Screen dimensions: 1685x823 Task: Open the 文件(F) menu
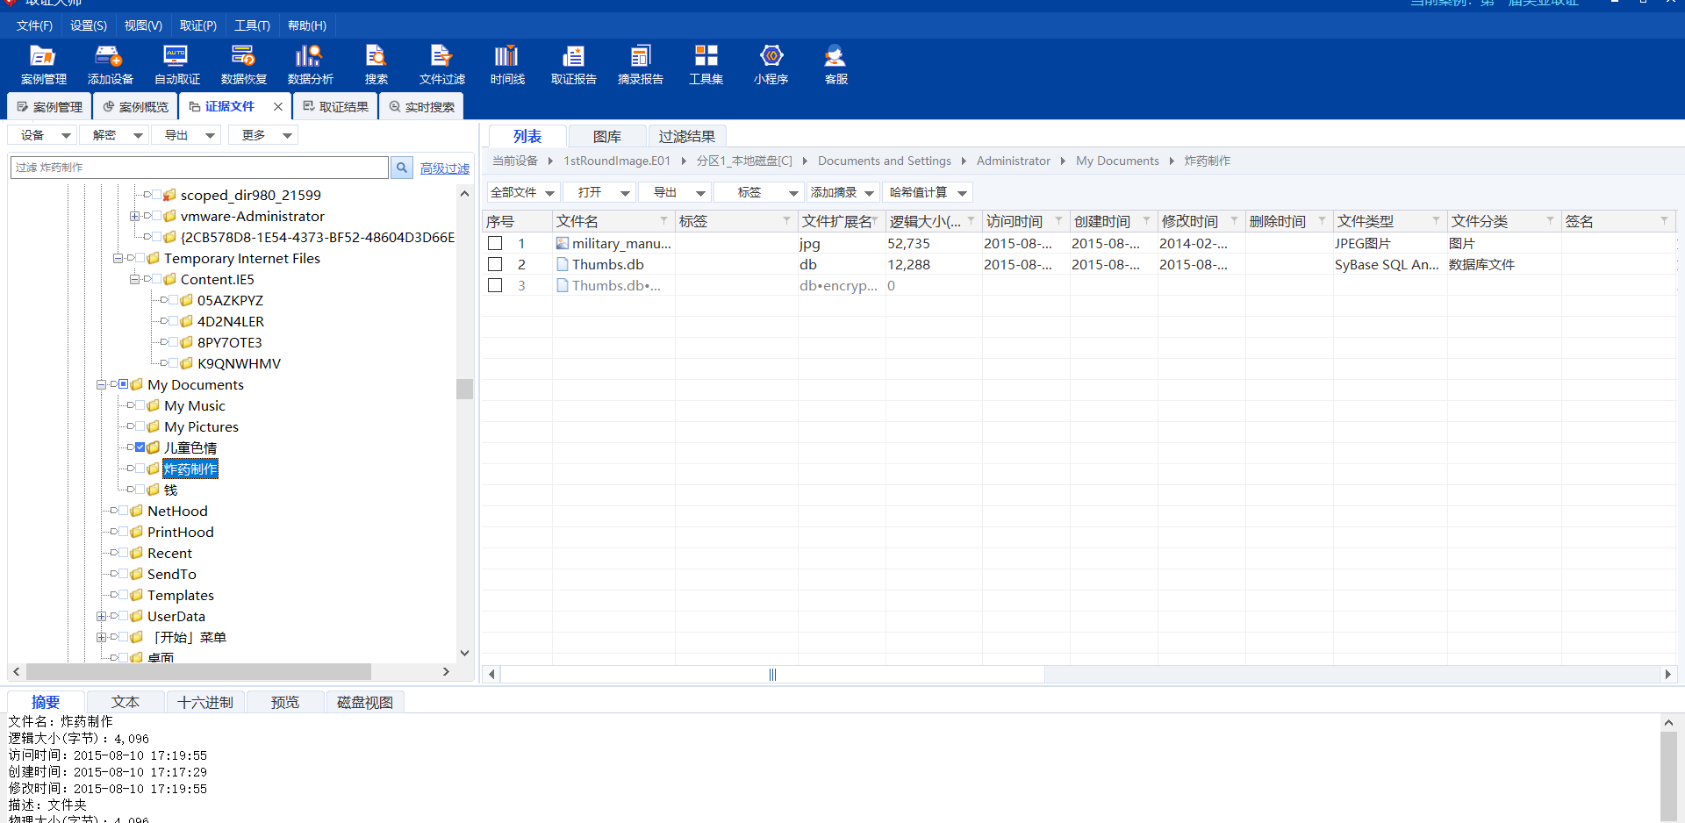(34, 25)
